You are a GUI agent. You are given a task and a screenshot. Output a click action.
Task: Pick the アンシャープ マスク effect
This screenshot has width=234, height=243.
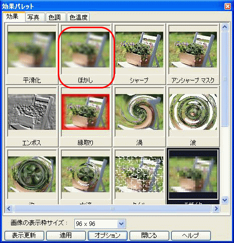pyautogui.click(x=193, y=54)
